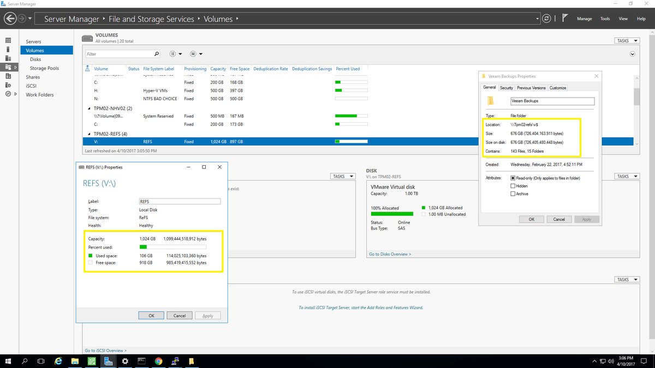This screenshot has height=368, width=655.
Task: Open taskbar search magnifier
Action: [x=25, y=361]
